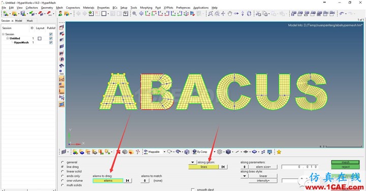Open dropdown arrow beside undo icon
366x191 pixels.
click(346, 14)
